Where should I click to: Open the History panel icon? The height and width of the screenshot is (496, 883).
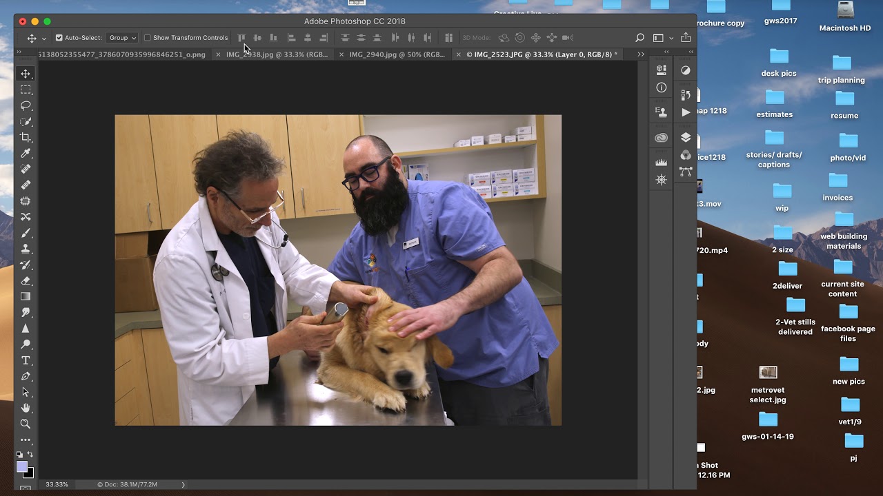[686, 94]
